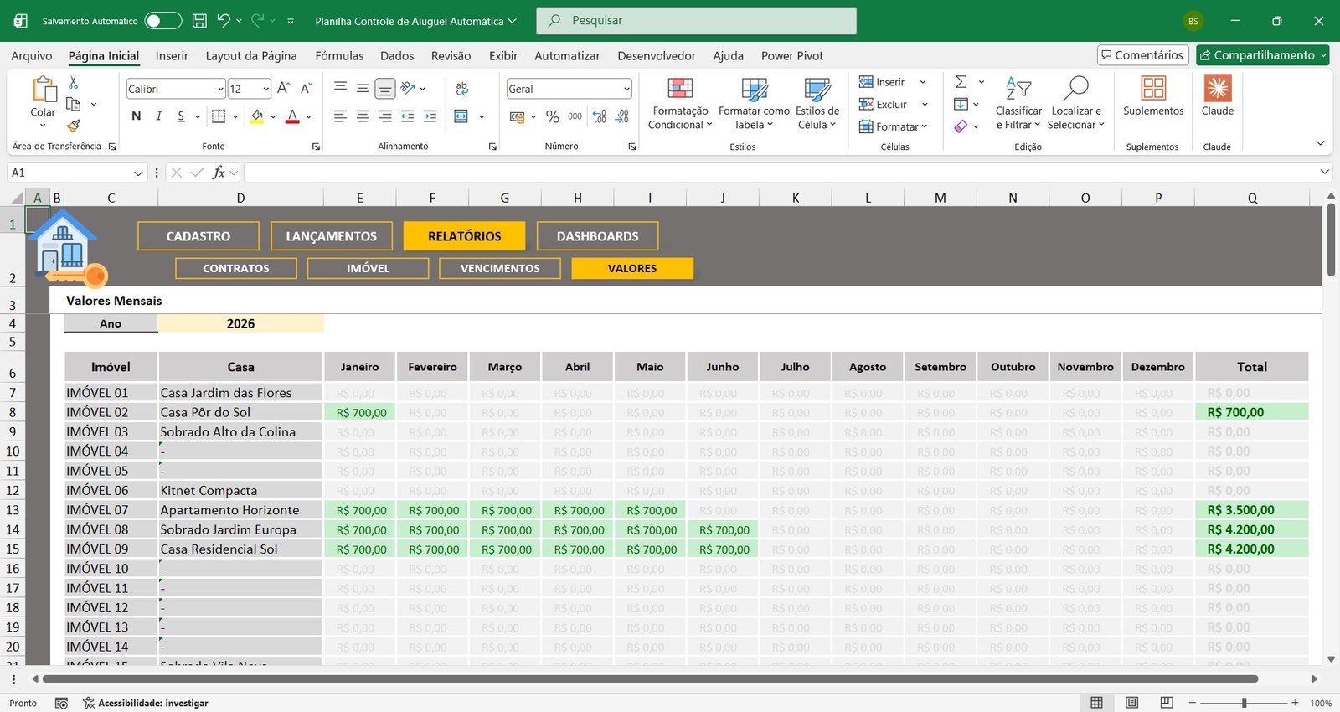Switch to Power Pivot tab
The height and width of the screenshot is (712, 1340).
(x=792, y=55)
